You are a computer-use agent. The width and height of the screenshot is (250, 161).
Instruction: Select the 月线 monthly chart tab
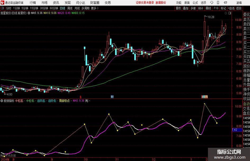click(x=77, y=8)
